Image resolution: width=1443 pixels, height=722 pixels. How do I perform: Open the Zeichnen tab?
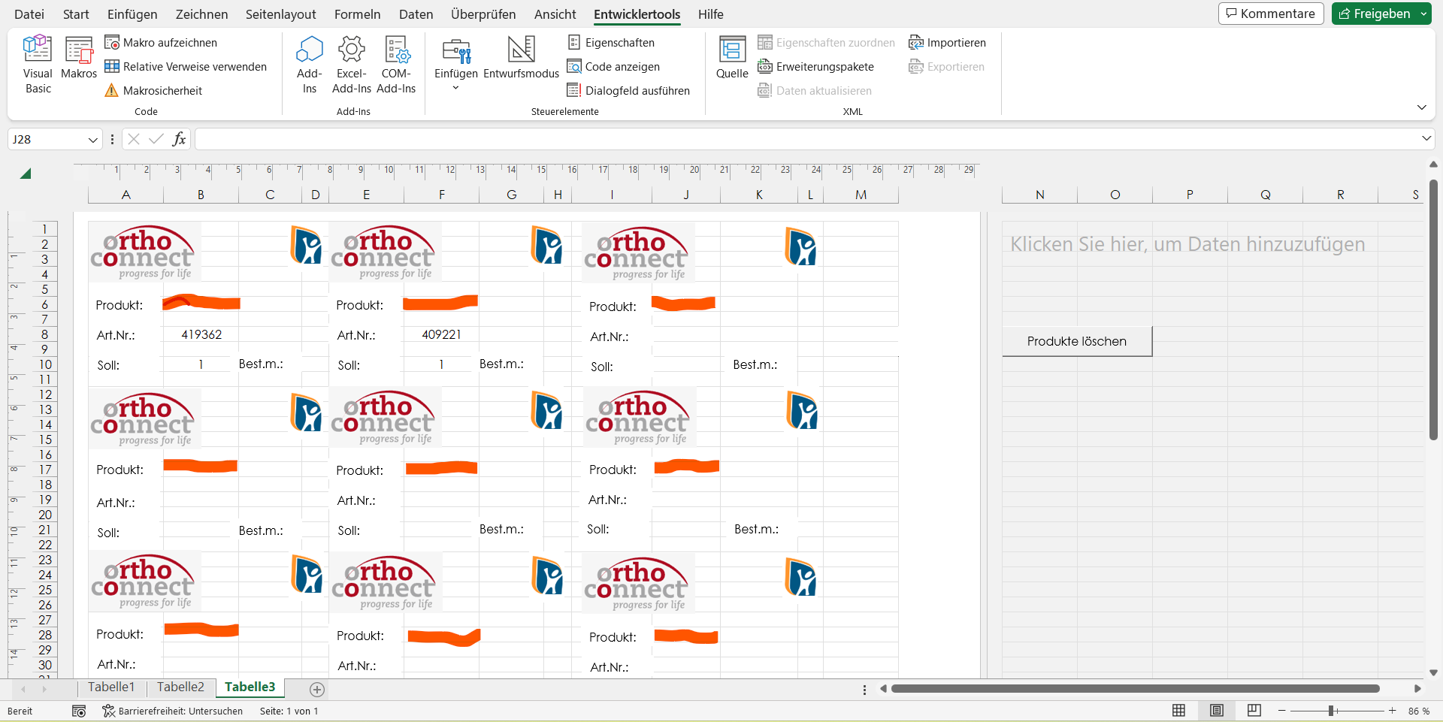click(x=201, y=14)
